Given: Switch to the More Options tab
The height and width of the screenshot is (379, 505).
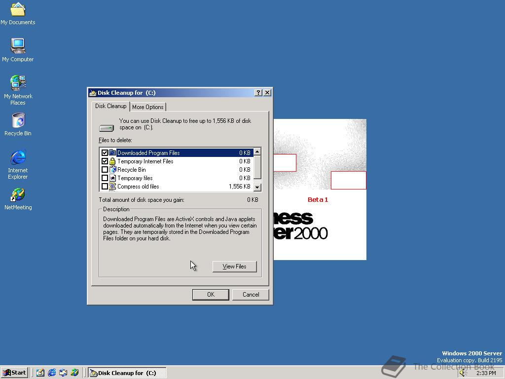Looking at the screenshot, I should tap(148, 107).
